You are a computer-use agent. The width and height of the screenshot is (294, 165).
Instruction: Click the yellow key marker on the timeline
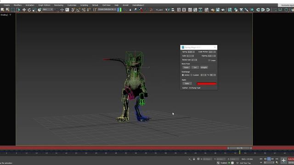[240, 153]
